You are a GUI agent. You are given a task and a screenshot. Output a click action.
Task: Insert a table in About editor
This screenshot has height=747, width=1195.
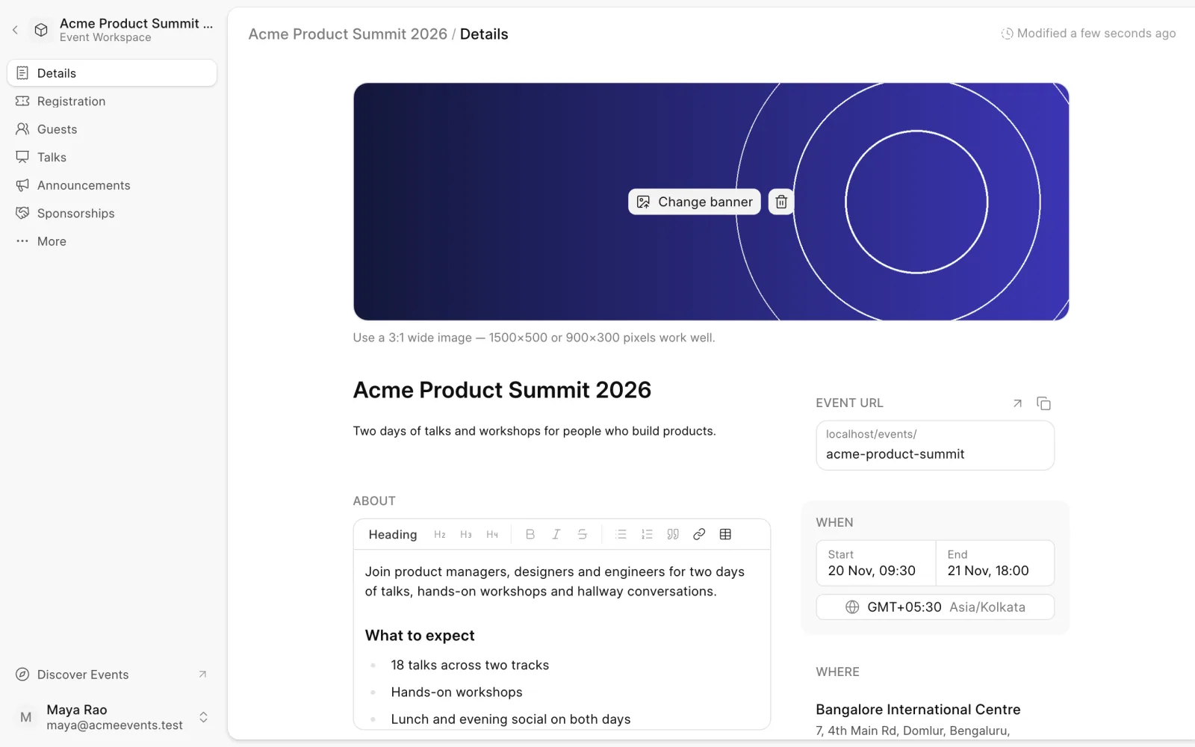click(x=725, y=534)
